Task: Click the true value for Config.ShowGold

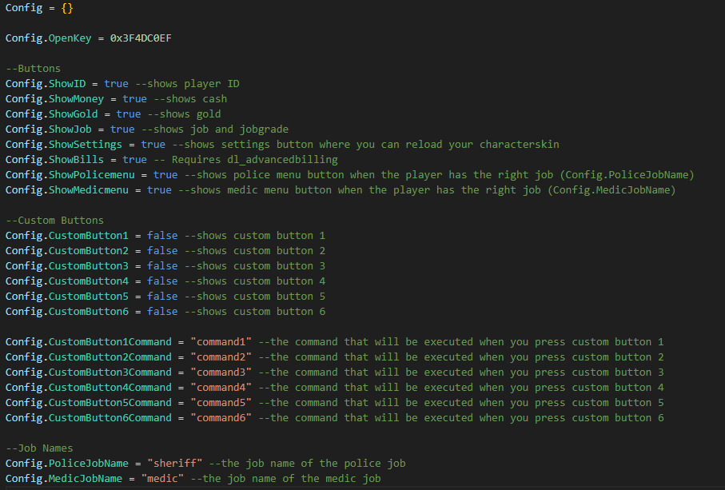Action: tap(129, 114)
